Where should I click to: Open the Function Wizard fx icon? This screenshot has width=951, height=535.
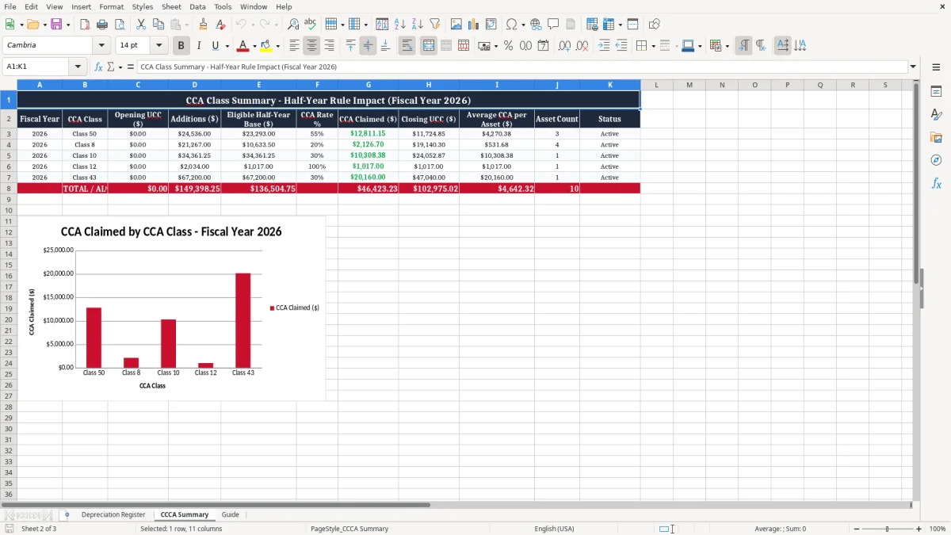point(99,67)
